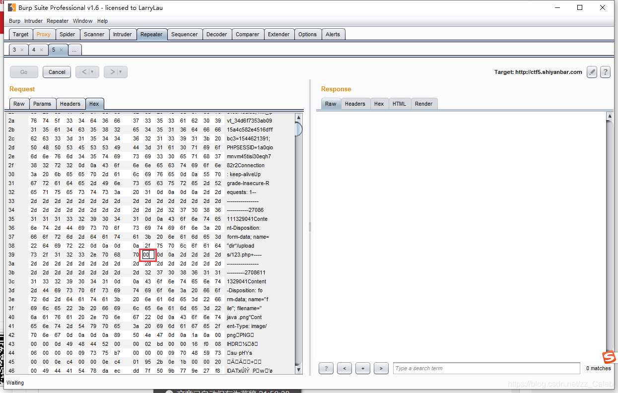Switch to the Options tab
The image size is (618, 393).
[308, 34]
